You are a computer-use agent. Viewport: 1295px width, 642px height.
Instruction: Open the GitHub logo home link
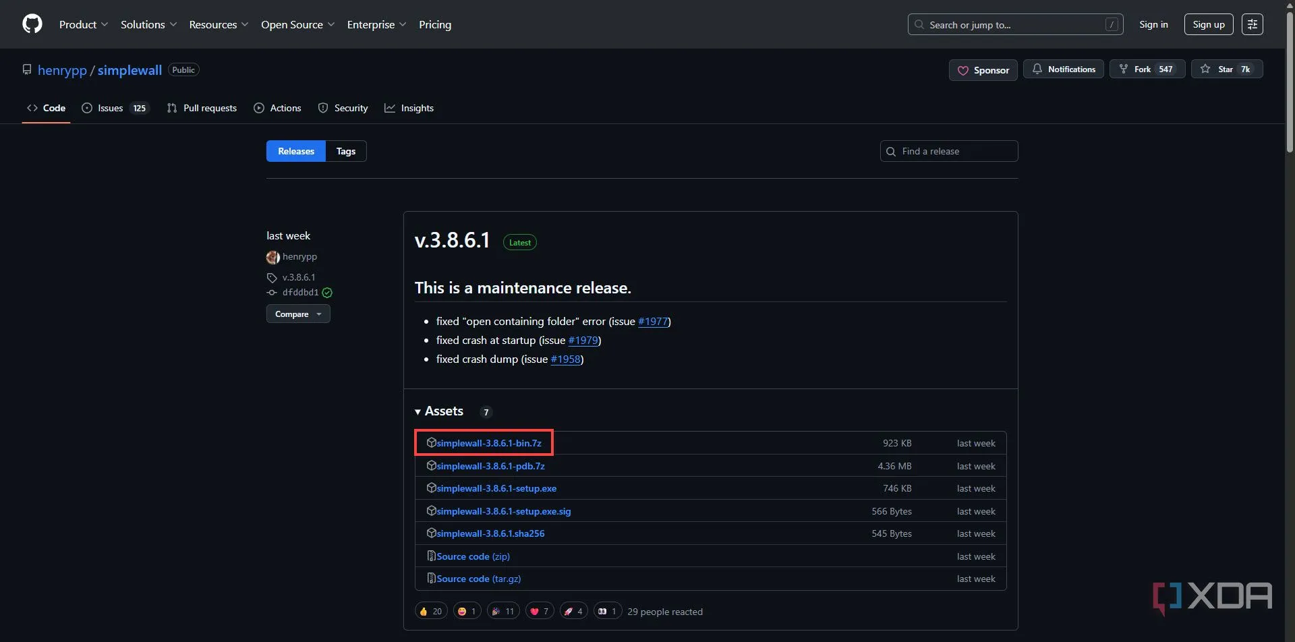tap(32, 24)
